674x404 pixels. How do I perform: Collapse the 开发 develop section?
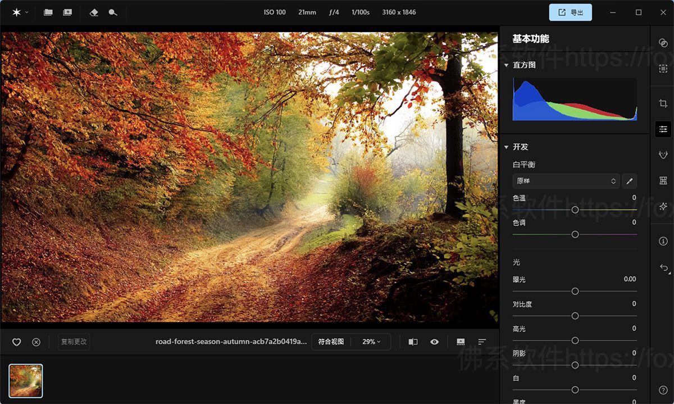click(507, 147)
